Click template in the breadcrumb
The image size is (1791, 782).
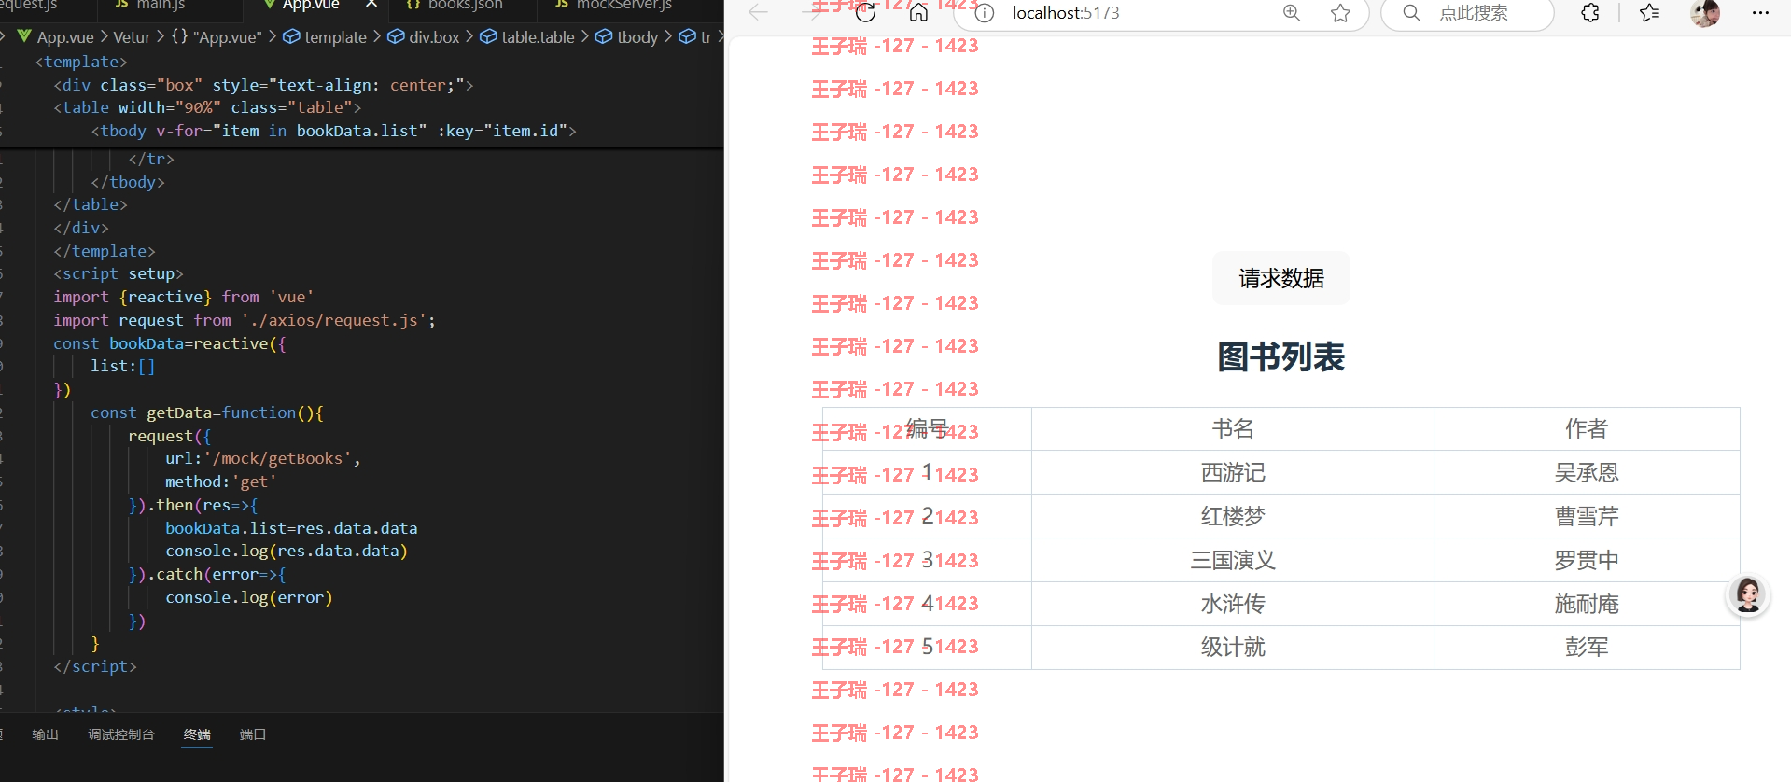(x=326, y=37)
